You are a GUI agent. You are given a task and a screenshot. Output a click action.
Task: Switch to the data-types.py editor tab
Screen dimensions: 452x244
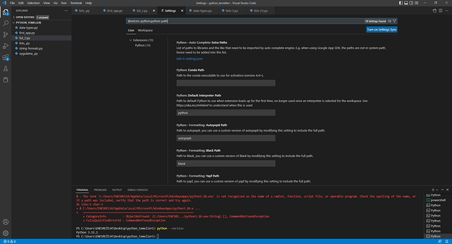coord(202,10)
